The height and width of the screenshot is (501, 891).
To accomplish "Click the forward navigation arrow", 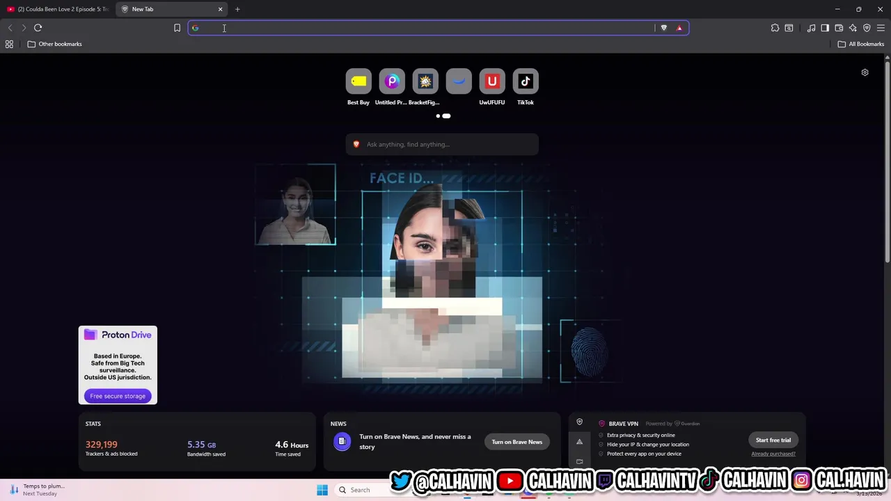I will tap(24, 28).
